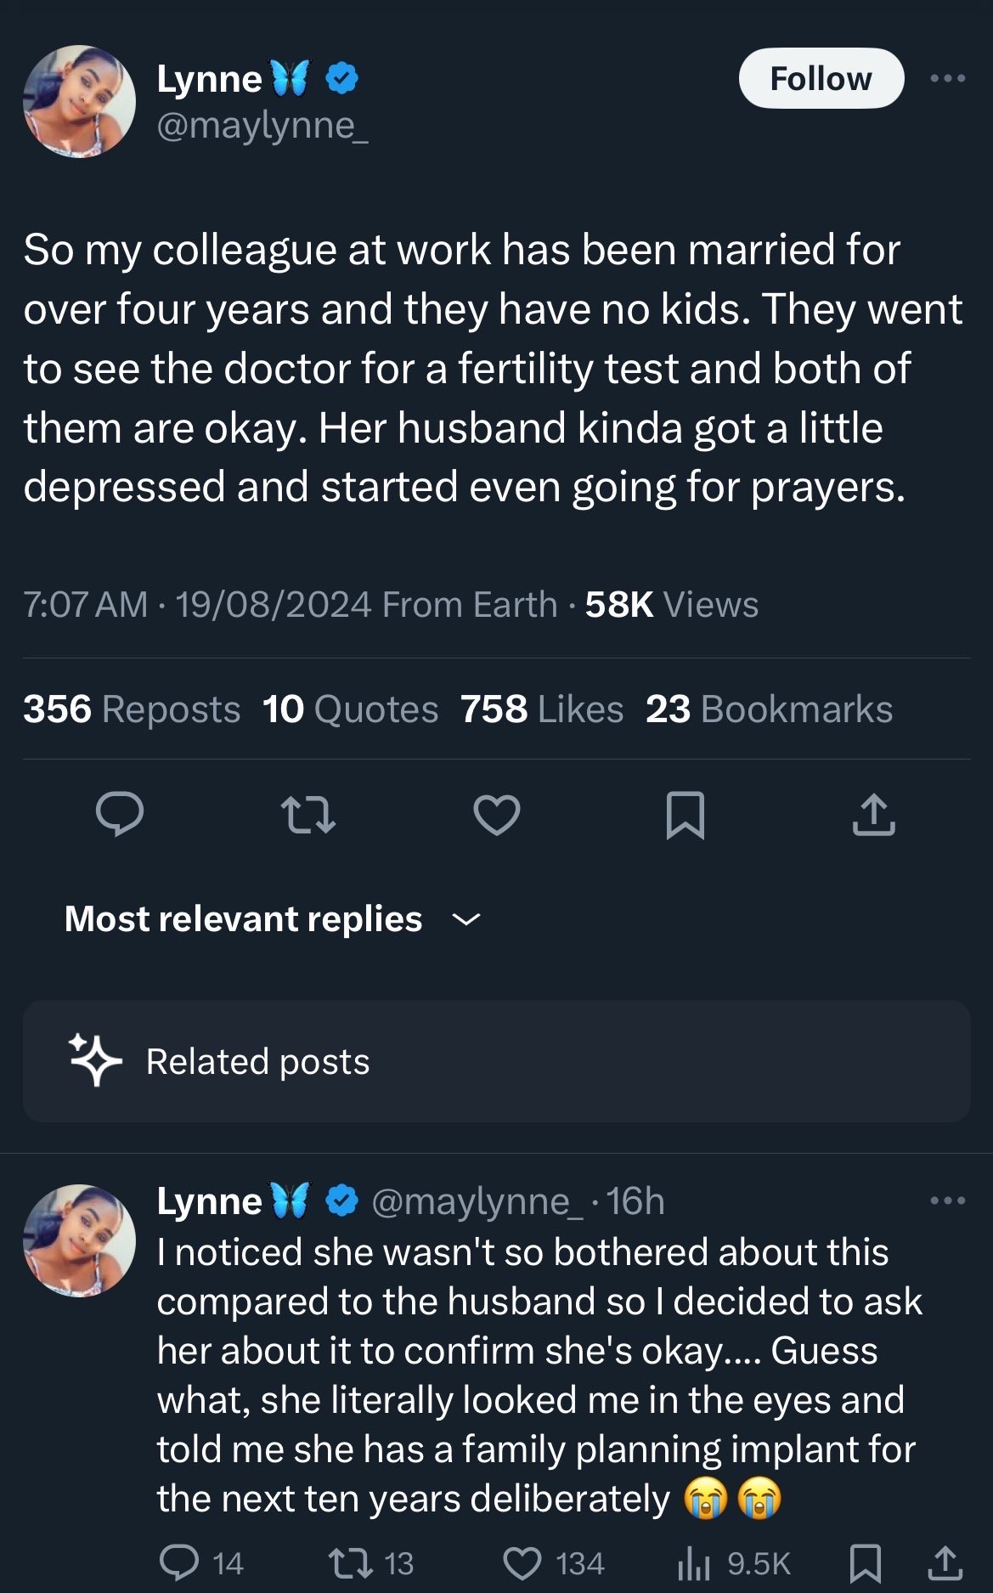Like the main post heart icon

tap(497, 815)
